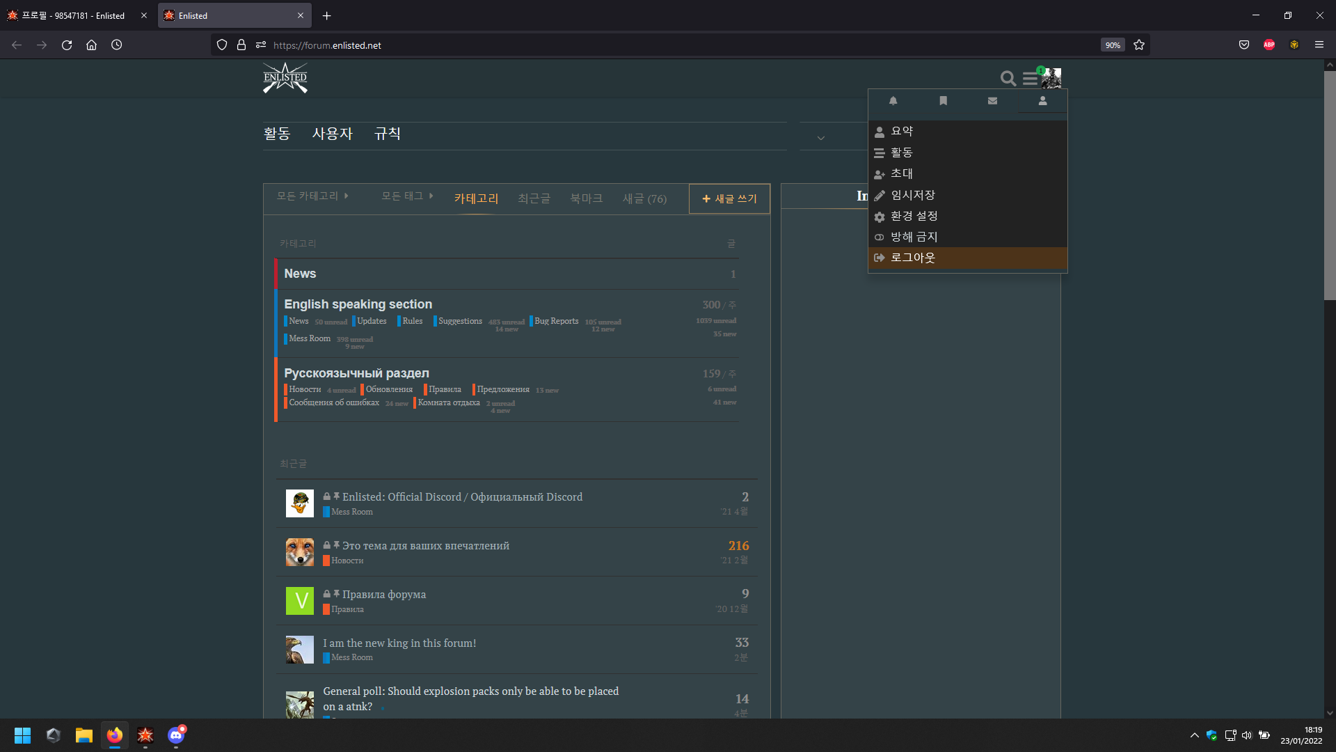The image size is (1336, 752).
Task: Open Discord from taskbar
Action: point(176,735)
